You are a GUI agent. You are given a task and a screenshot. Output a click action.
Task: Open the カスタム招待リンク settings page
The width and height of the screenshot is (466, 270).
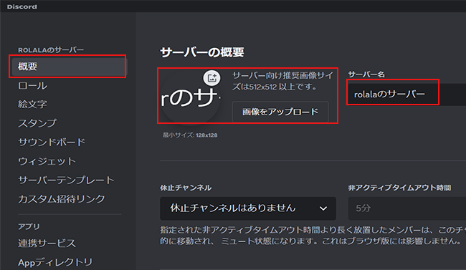(x=62, y=198)
